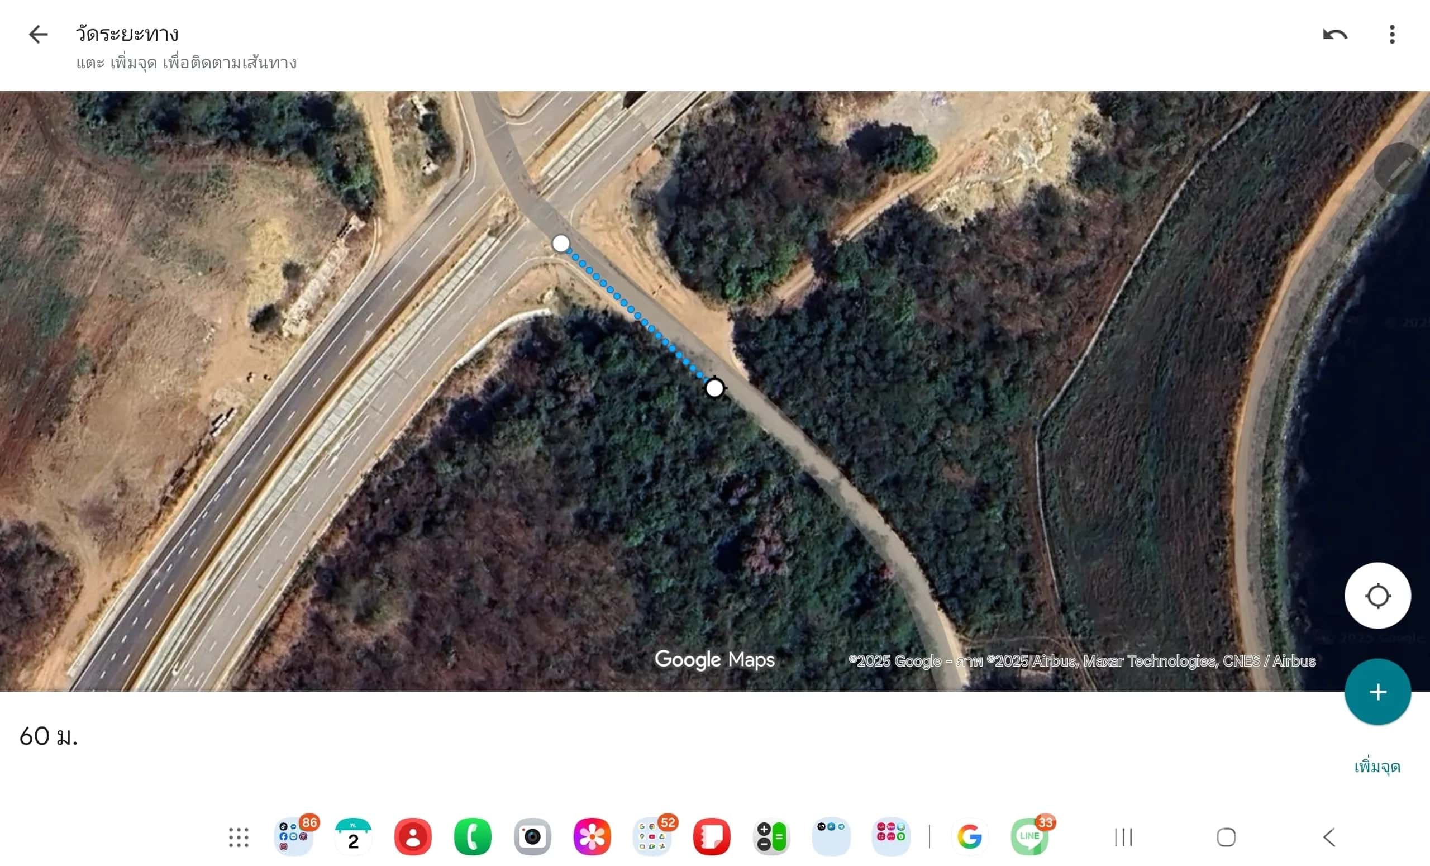Tap the crosshair end point marker
Screen dimensions: 1430x866
click(x=714, y=388)
